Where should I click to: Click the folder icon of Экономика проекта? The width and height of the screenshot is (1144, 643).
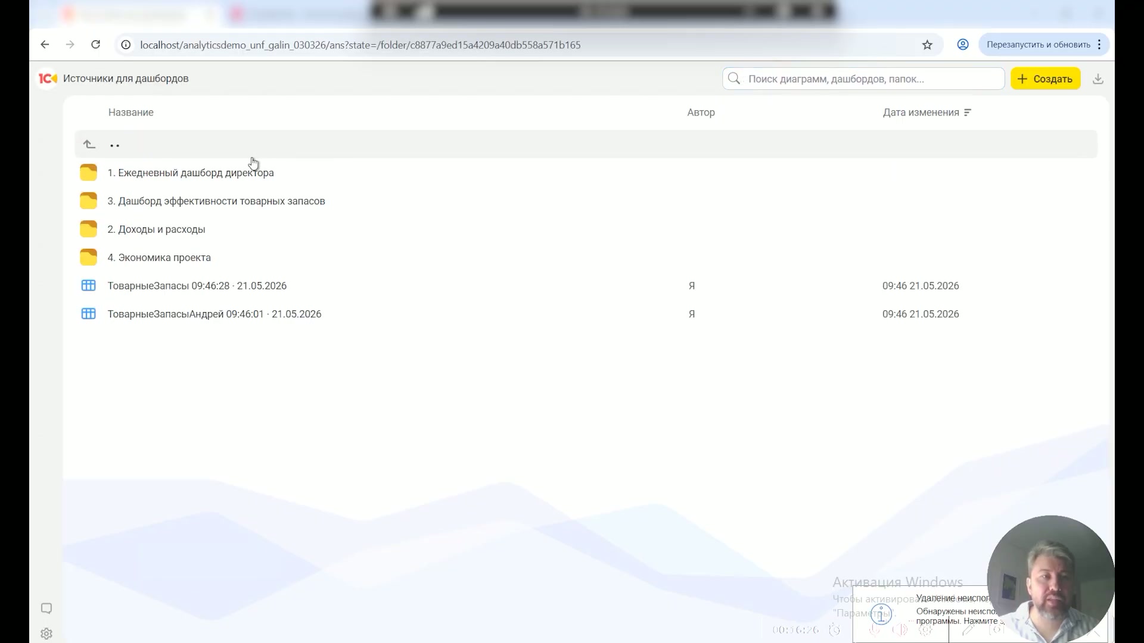pos(88,257)
